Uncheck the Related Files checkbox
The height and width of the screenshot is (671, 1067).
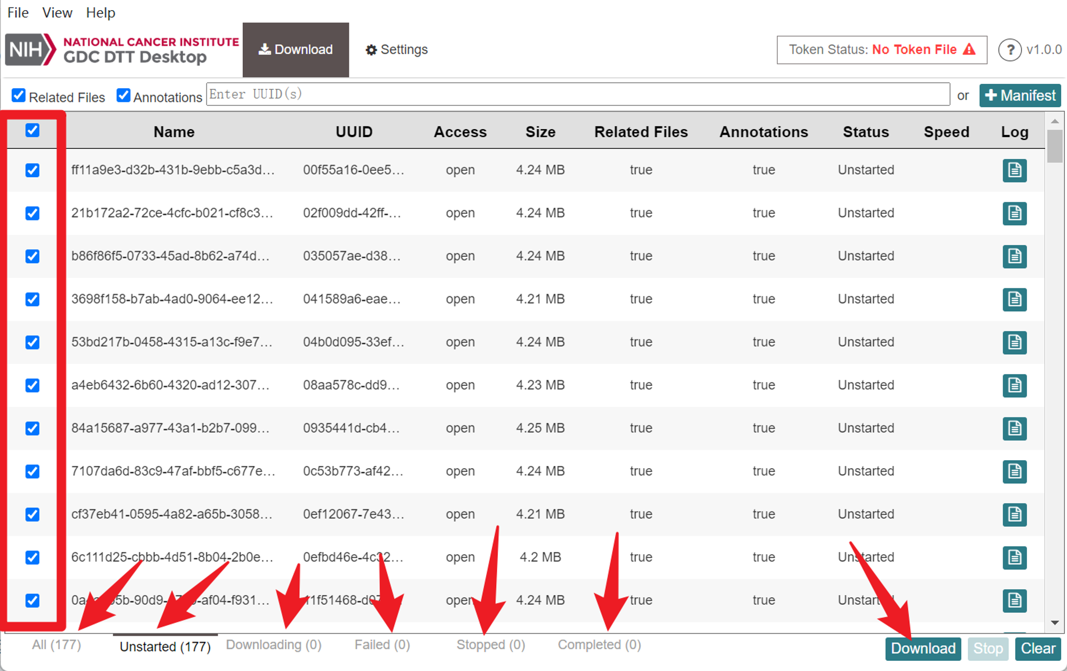(x=19, y=96)
